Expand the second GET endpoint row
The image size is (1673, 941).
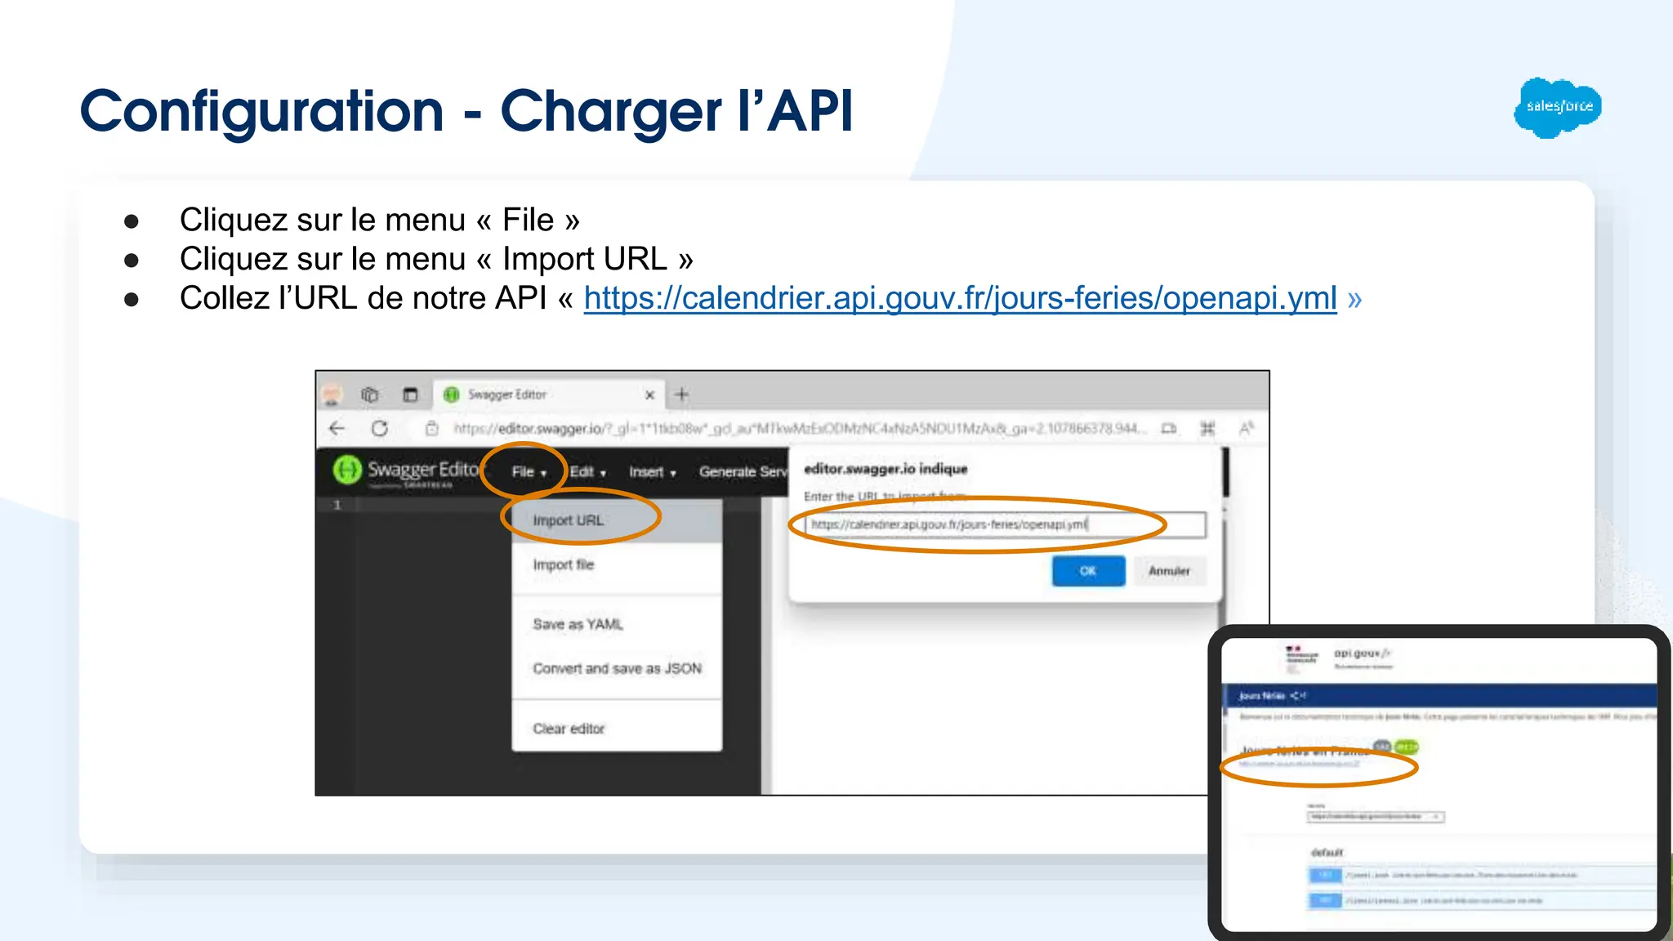[1482, 900]
